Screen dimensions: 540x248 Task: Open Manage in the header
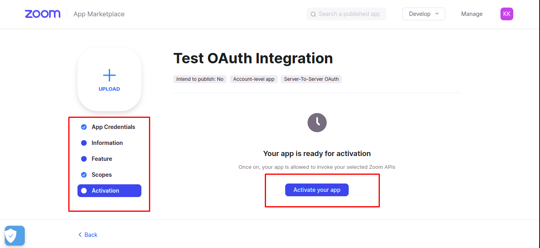coord(472,14)
